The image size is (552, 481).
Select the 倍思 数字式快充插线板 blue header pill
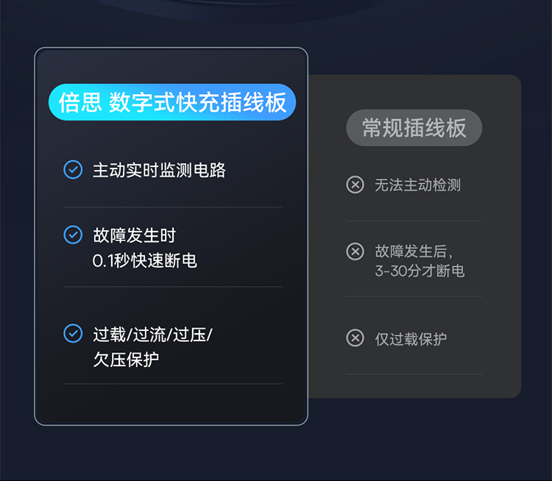tap(172, 102)
